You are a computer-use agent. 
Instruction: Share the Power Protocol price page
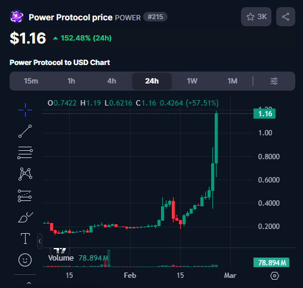[286, 17]
